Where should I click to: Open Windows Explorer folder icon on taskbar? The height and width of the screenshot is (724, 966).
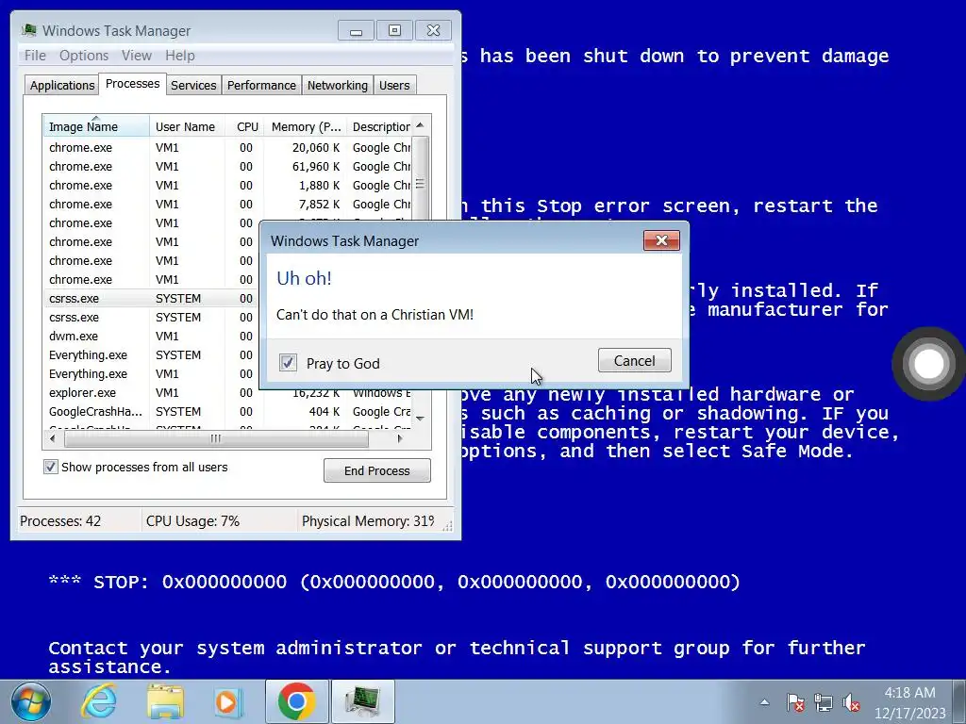(165, 701)
